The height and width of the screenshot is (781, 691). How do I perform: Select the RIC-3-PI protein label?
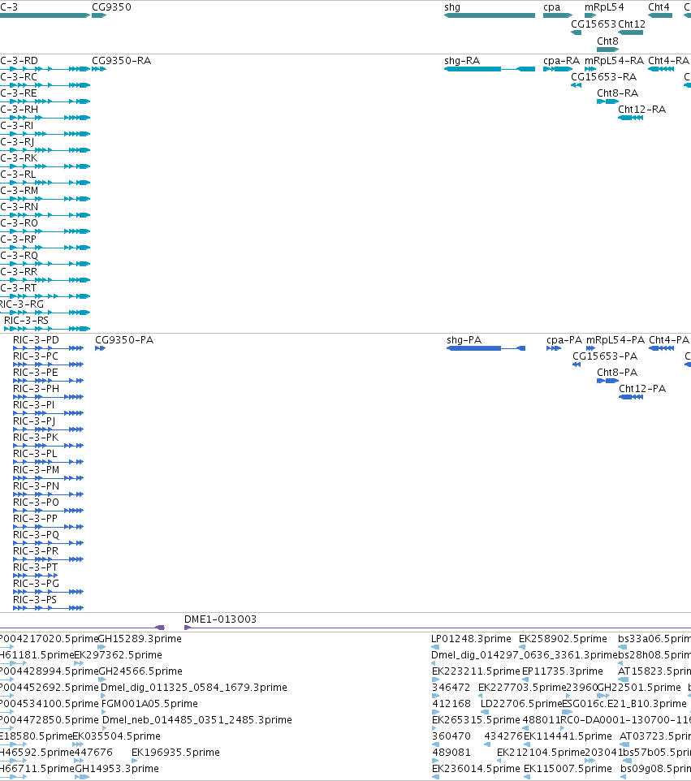point(34,405)
